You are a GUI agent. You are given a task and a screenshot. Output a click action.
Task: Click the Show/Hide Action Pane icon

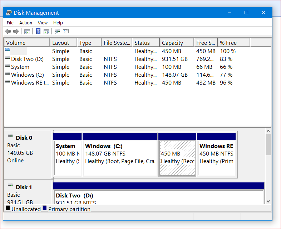(46, 32)
